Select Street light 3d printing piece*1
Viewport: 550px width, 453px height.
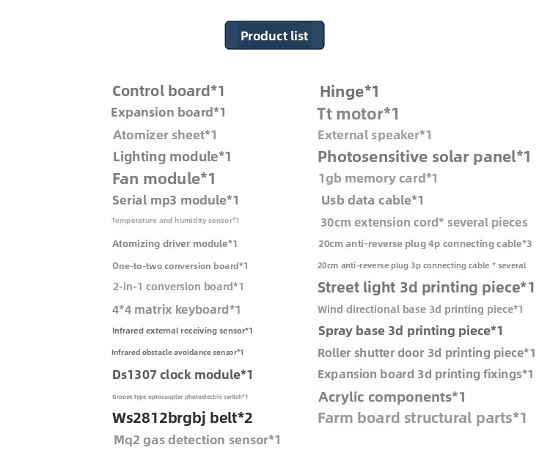tap(426, 287)
